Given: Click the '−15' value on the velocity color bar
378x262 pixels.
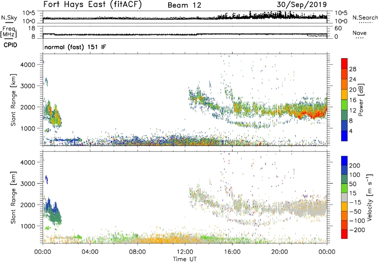Looking at the screenshot, I should (x=355, y=202).
